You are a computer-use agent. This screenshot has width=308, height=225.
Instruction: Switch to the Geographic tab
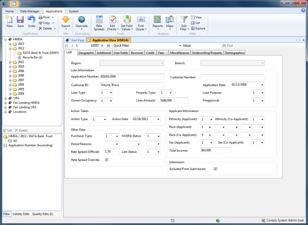click(86, 53)
